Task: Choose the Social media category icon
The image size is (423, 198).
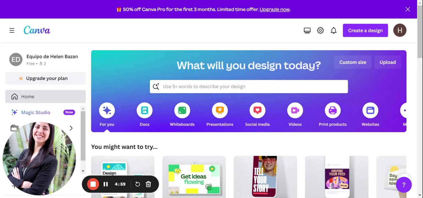Action: click(x=258, y=111)
